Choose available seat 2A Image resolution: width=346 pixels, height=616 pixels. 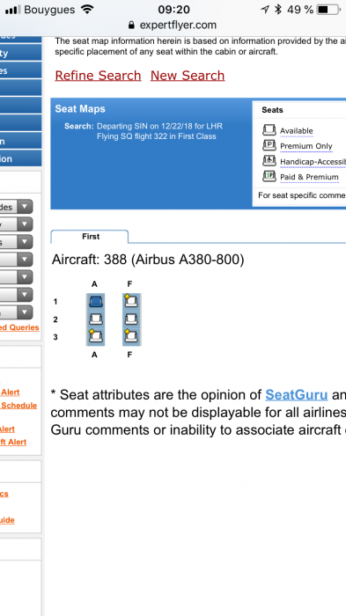point(96,319)
